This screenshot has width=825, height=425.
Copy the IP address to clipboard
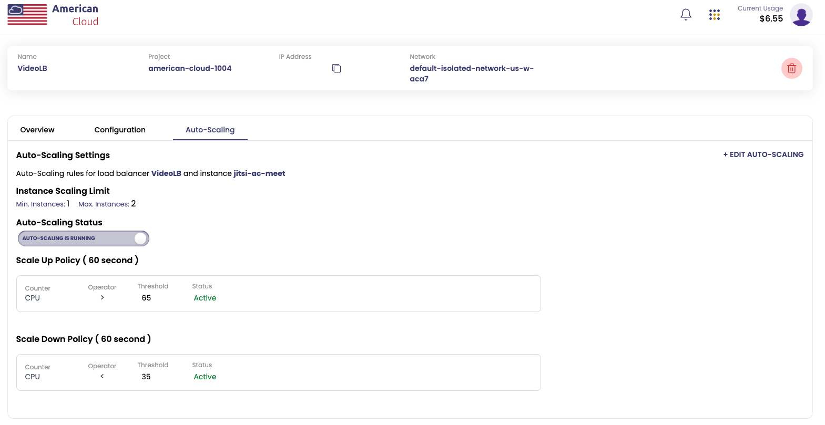(x=337, y=68)
